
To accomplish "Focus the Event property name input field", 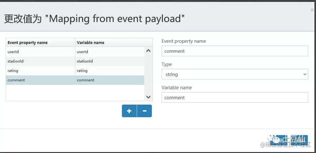I will [x=235, y=51].
